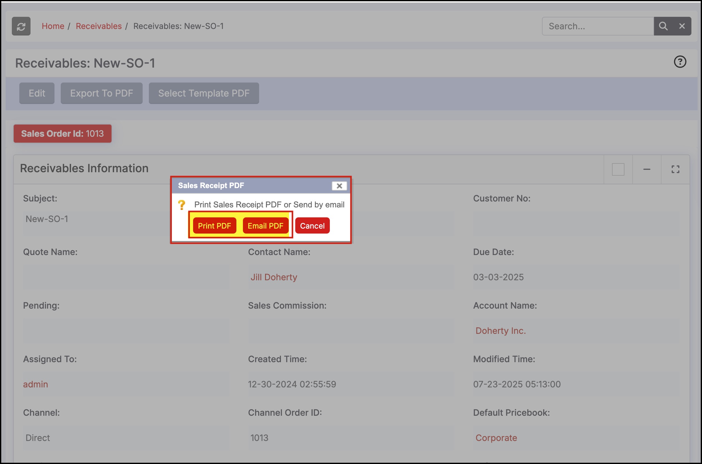Close the Sales Receipt PDF dialog
This screenshot has height=464, width=702.
pos(339,186)
